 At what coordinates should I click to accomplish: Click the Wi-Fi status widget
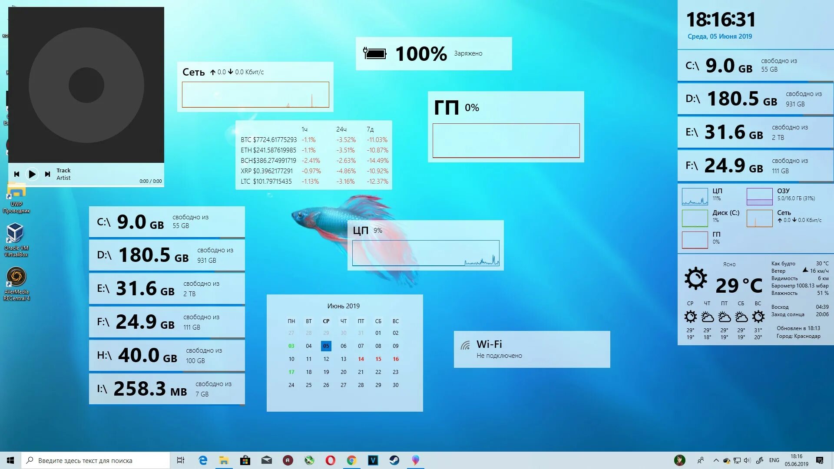click(x=532, y=350)
